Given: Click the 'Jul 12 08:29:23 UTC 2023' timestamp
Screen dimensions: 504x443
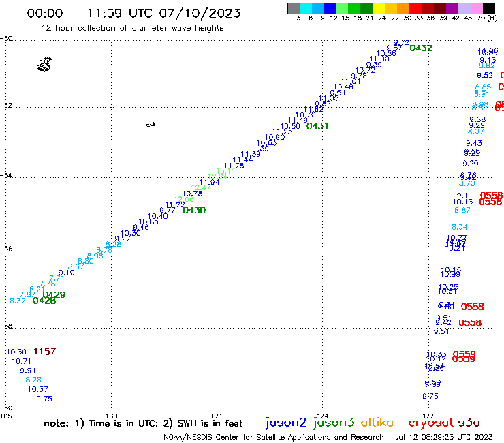Looking at the screenshot, I should click(443, 437).
